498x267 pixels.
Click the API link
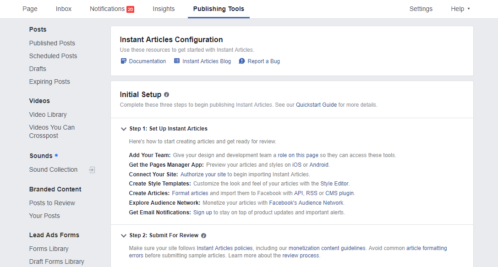pos(298,193)
